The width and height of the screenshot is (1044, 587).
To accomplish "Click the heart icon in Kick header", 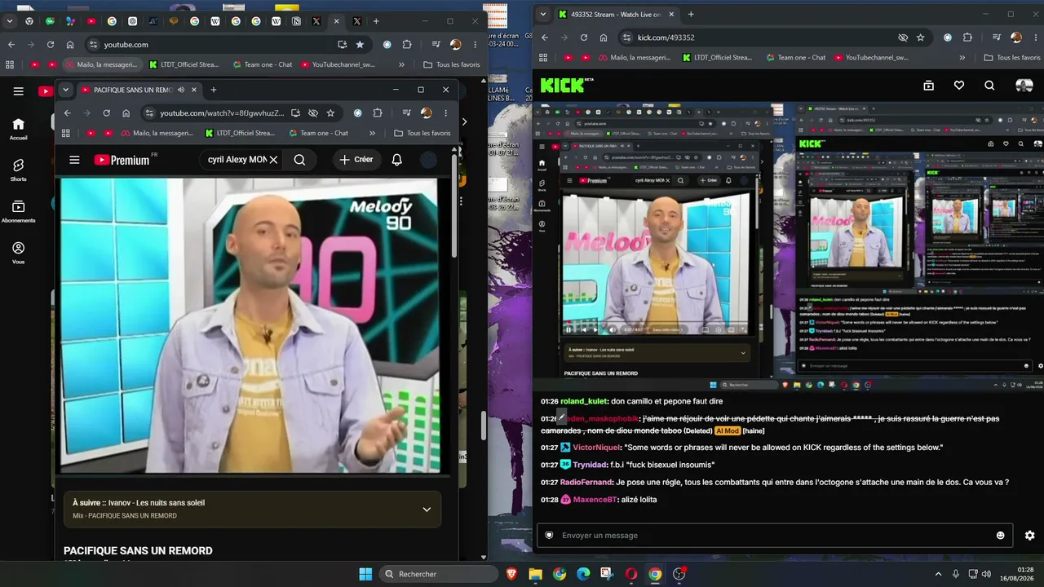I will (x=959, y=85).
